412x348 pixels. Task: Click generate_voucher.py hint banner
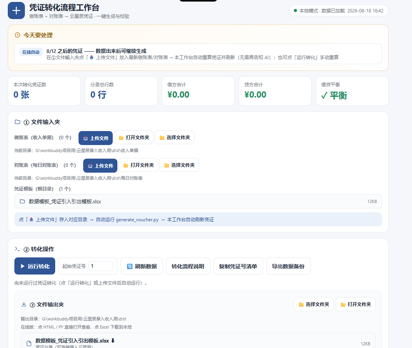tap(198, 219)
